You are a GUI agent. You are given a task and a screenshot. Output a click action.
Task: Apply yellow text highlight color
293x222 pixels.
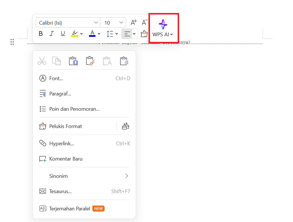[75, 34]
